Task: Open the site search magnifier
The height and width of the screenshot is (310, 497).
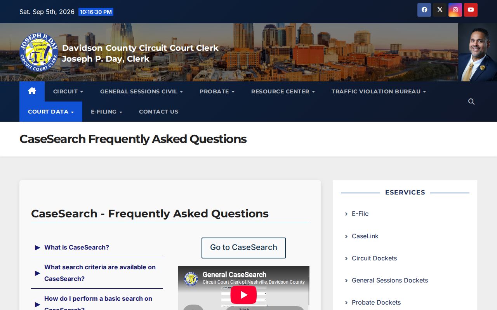Action: tap(471, 102)
